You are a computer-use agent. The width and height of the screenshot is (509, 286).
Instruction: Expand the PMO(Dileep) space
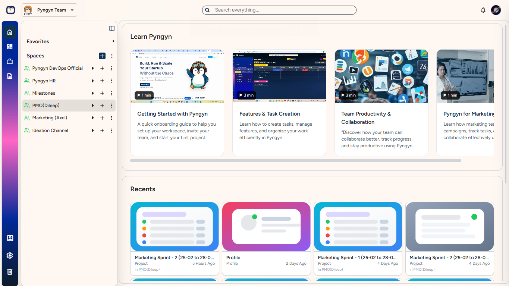(x=92, y=106)
